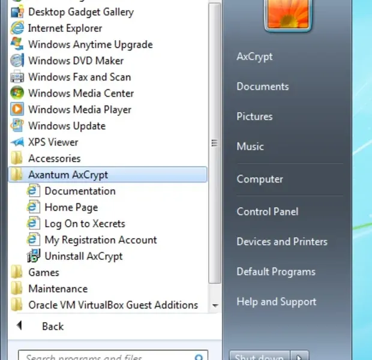Launch Desktop Gadget Gallery text entry

pos(81,12)
